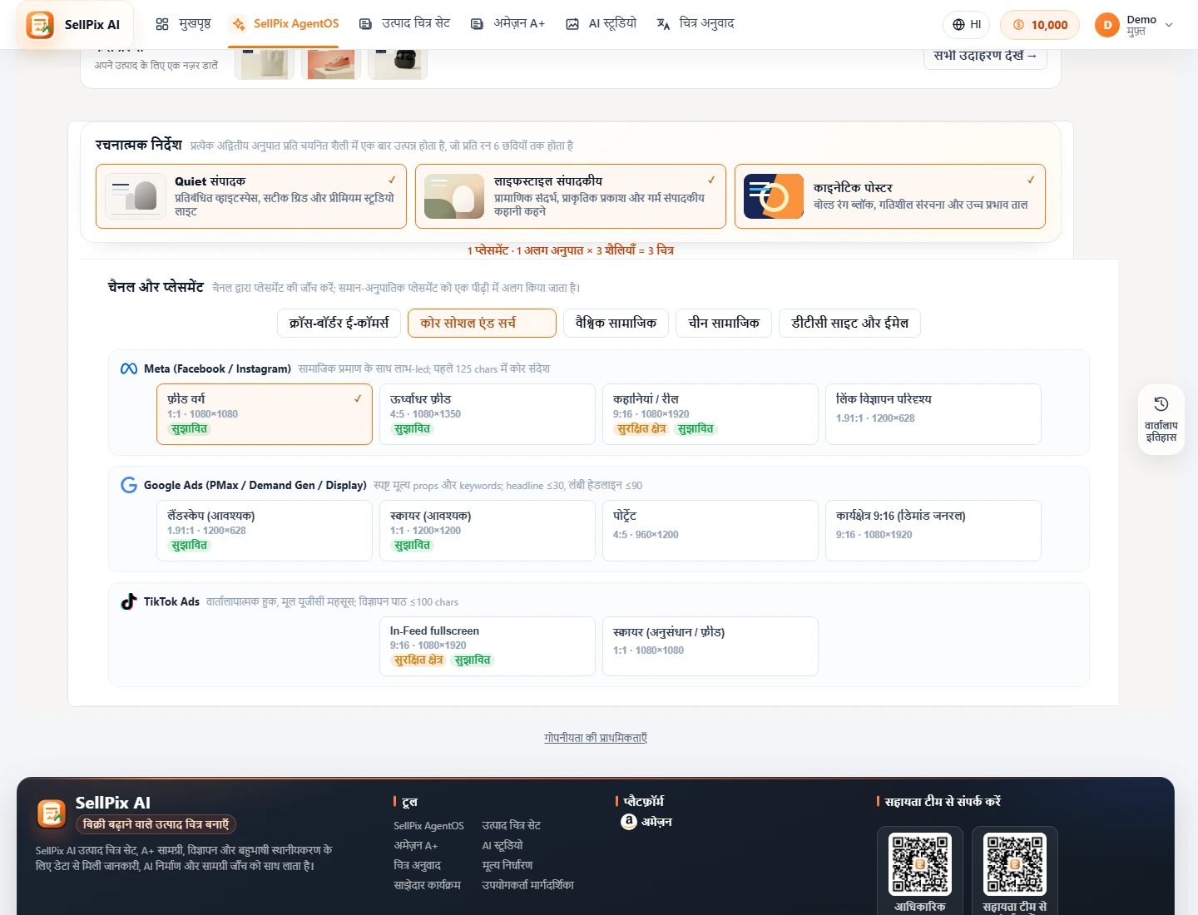
Task: Toggle the लाइफस्टाइल संपादकीय style card
Action: pos(571,196)
